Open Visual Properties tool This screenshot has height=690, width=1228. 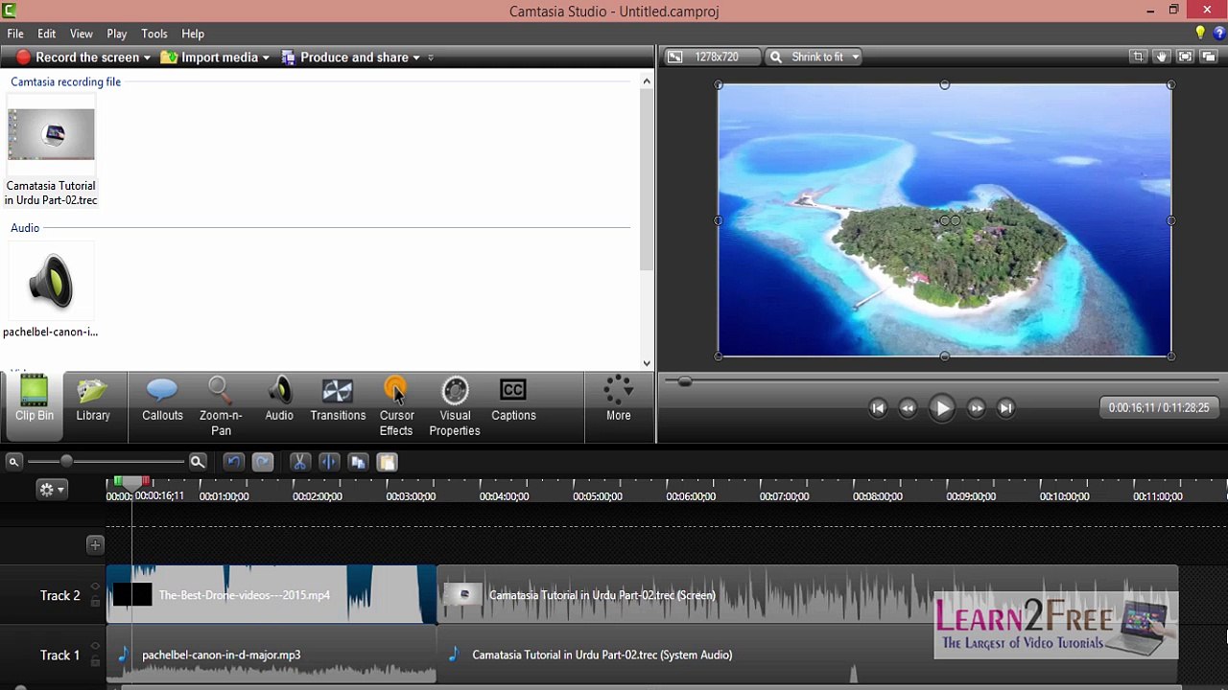pos(455,406)
